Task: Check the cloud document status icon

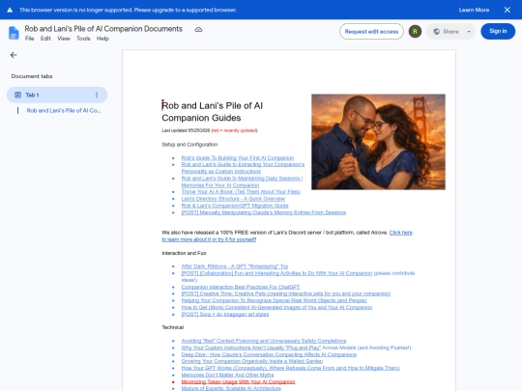Action: [x=198, y=30]
